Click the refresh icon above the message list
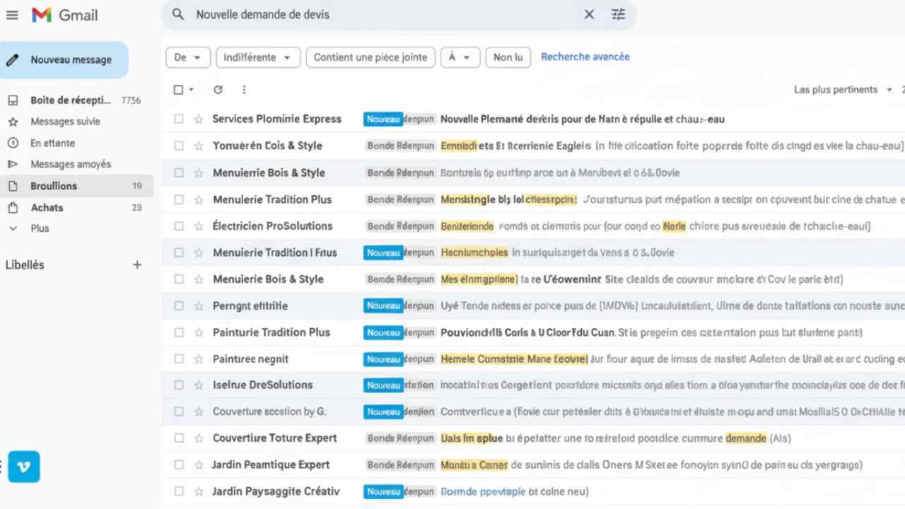 218,90
